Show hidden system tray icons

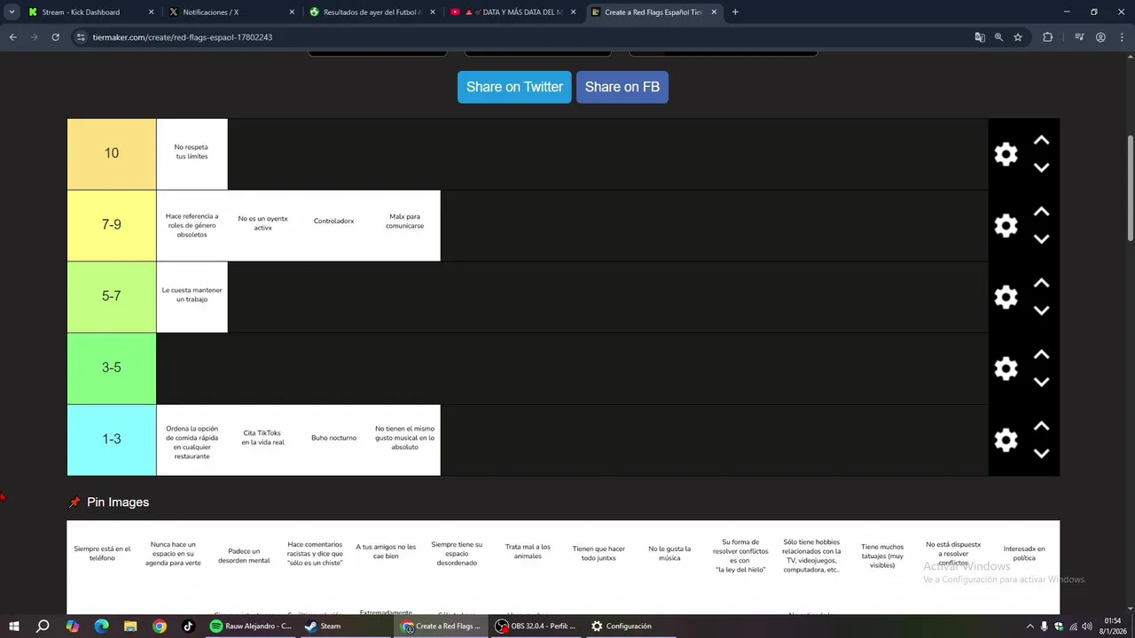click(x=1029, y=626)
